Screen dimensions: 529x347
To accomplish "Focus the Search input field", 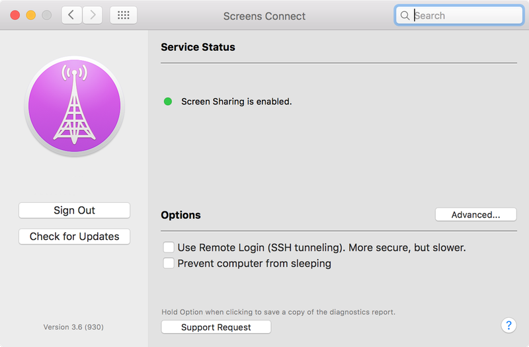I will 459,15.
